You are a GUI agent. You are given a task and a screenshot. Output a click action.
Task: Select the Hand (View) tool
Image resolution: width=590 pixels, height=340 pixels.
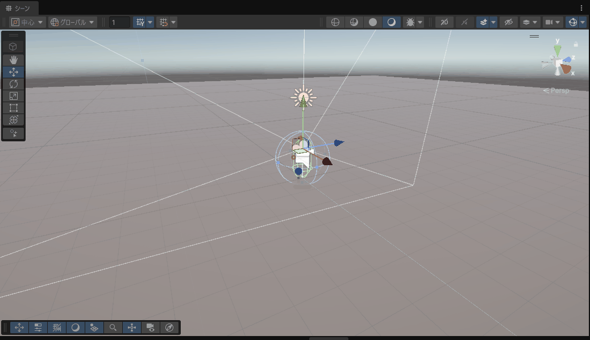13,60
